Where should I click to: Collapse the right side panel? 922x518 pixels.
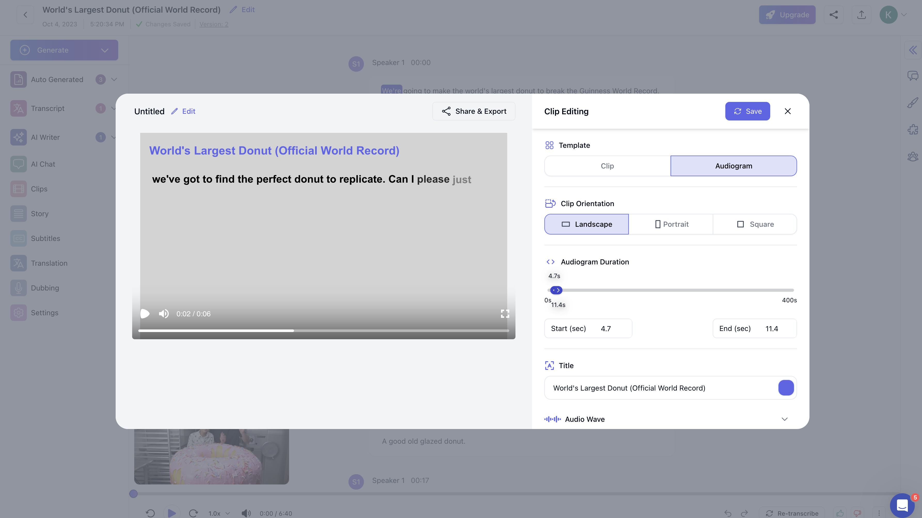[x=912, y=50]
